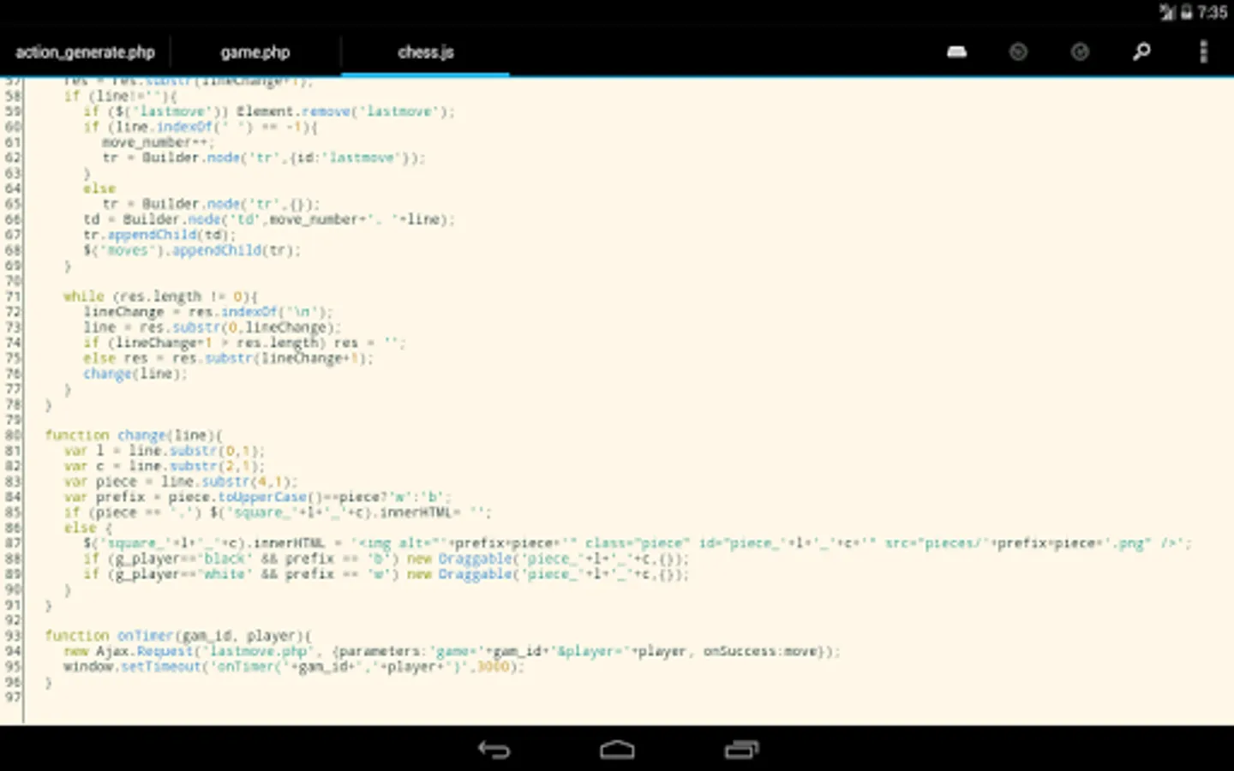
Task: Open the recent apps navigation button
Action: 741,750
